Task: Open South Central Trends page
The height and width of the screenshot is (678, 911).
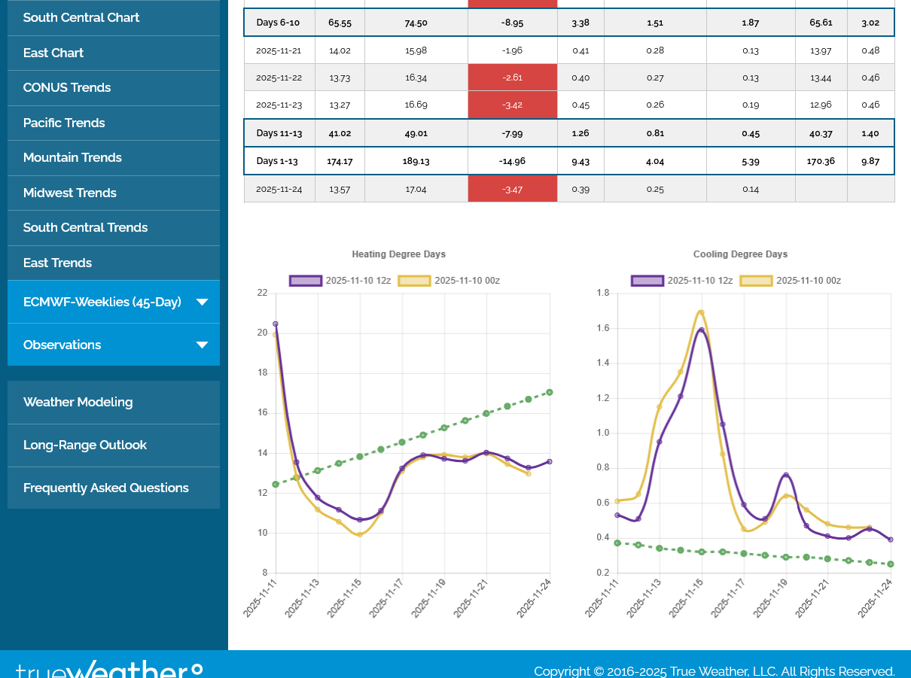Action: (85, 227)
